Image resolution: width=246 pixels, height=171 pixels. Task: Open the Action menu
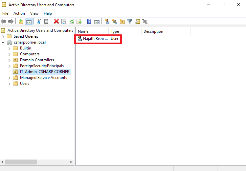[x=19, y=13]
